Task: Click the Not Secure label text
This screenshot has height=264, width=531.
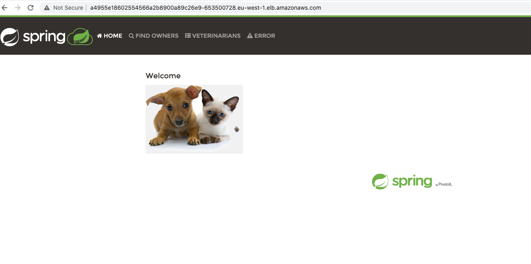Action: (68, 8)
